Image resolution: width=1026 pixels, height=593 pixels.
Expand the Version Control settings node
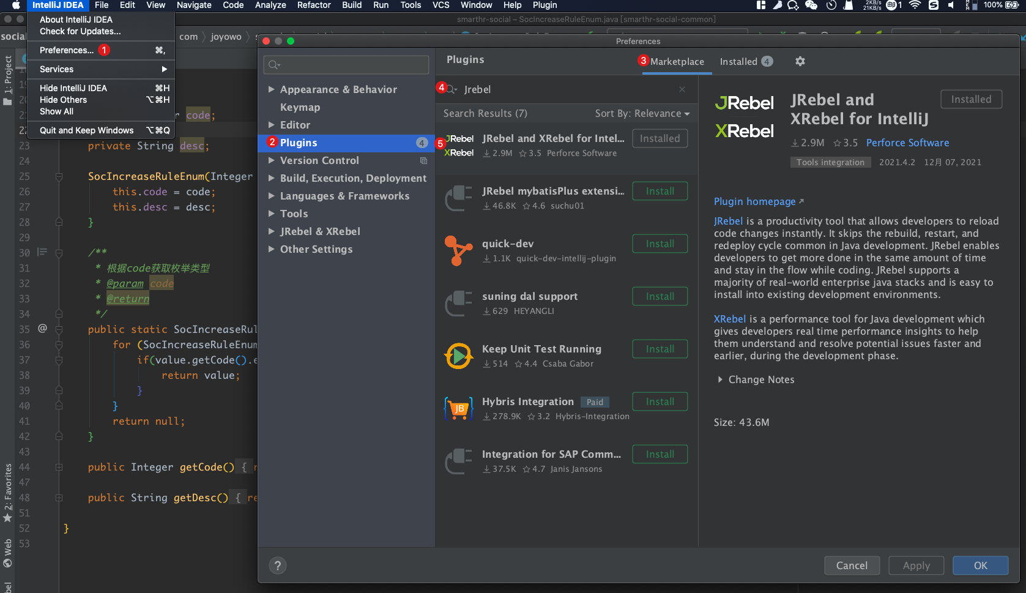tap(271, 160)
